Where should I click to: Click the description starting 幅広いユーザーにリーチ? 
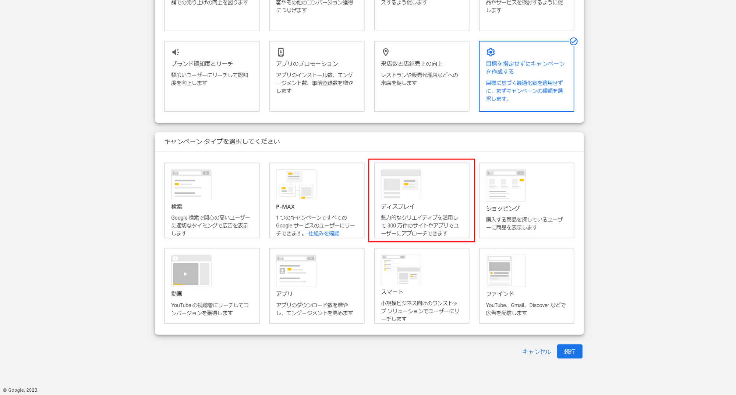click(210, 79)
